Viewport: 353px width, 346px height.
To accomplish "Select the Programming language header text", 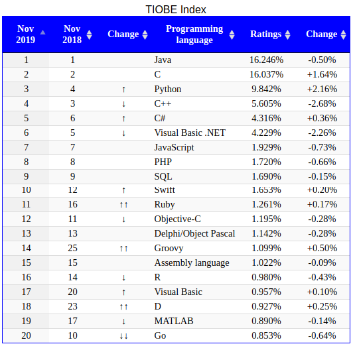I will tap(194, 34).
